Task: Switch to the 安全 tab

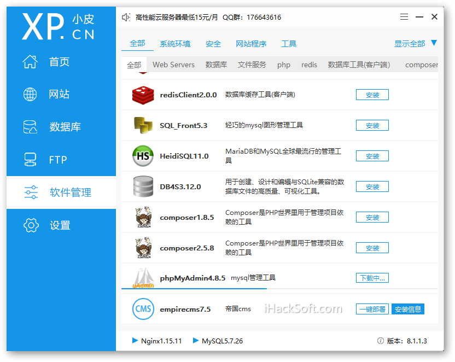Action: point(213,44)
